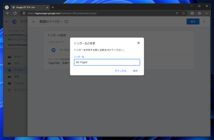Viewport: 214px width, 140px height.
Task: Click the テンプレート outline icon in sidebar
Action: 9,90
